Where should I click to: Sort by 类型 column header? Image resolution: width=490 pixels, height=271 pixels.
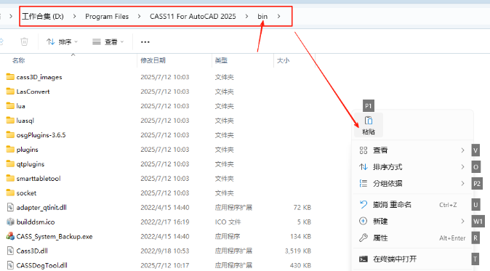pyautogui.click(x=221, y=60)
